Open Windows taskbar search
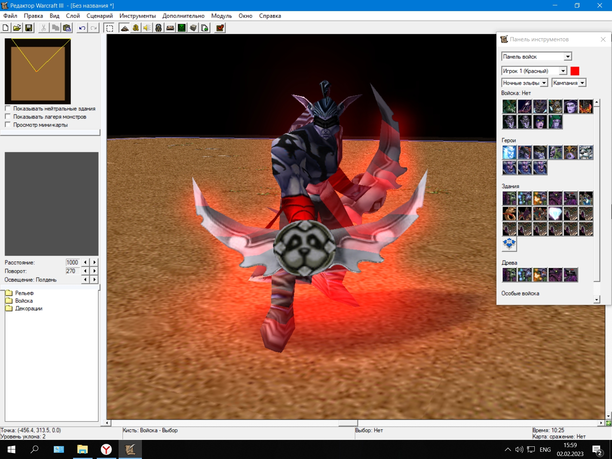The height and width of the screenshot is (459, 612). (x=34, y=449)
